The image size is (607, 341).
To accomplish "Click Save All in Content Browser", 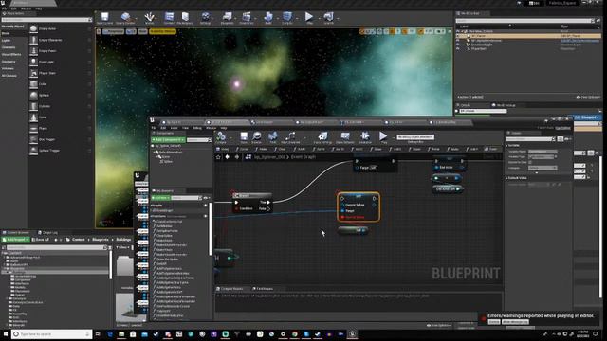I will pos(40,240).
